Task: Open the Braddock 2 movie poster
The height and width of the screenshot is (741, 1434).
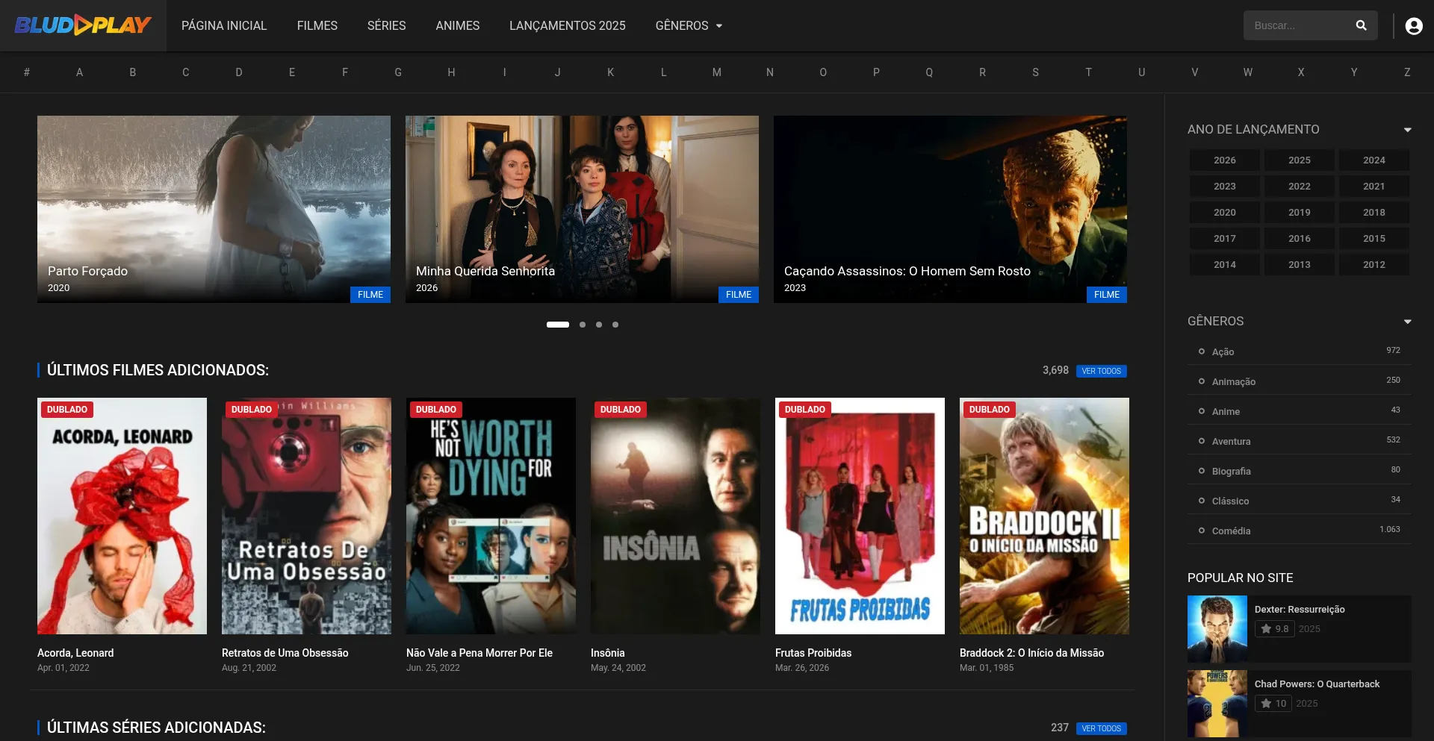Action: click(1044, 516)
